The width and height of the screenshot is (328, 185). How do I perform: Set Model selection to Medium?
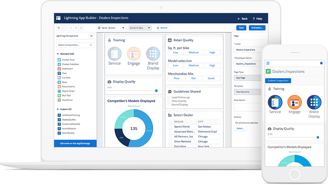pos(194,65)
